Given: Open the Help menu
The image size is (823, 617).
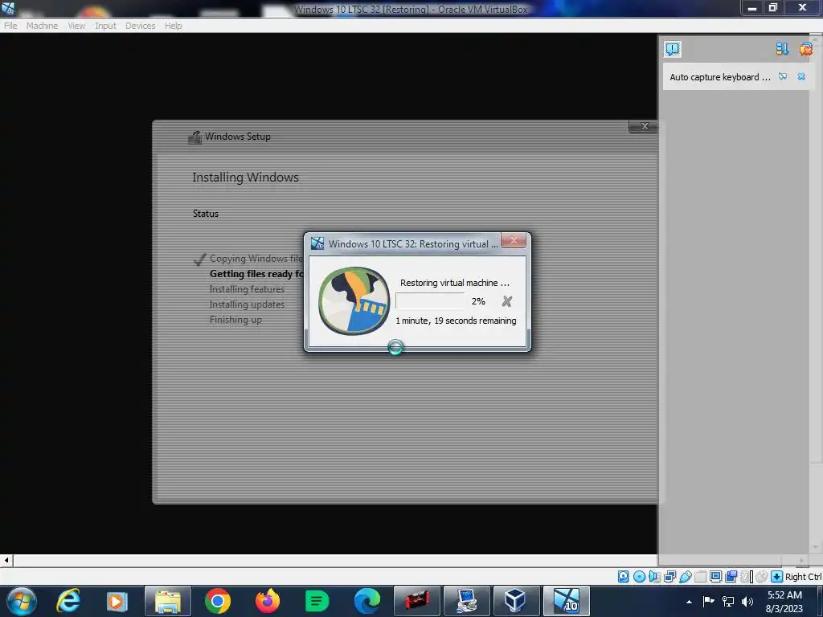Looking at the screenshot, I should tap(174, 26).
